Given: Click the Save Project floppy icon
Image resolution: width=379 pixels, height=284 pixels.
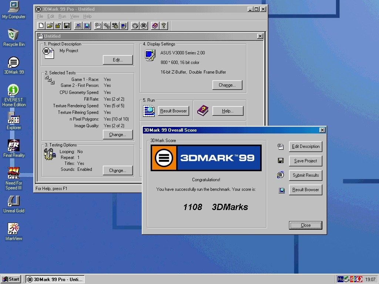Looking at the screenshot, I should click(x=281, y=160).
